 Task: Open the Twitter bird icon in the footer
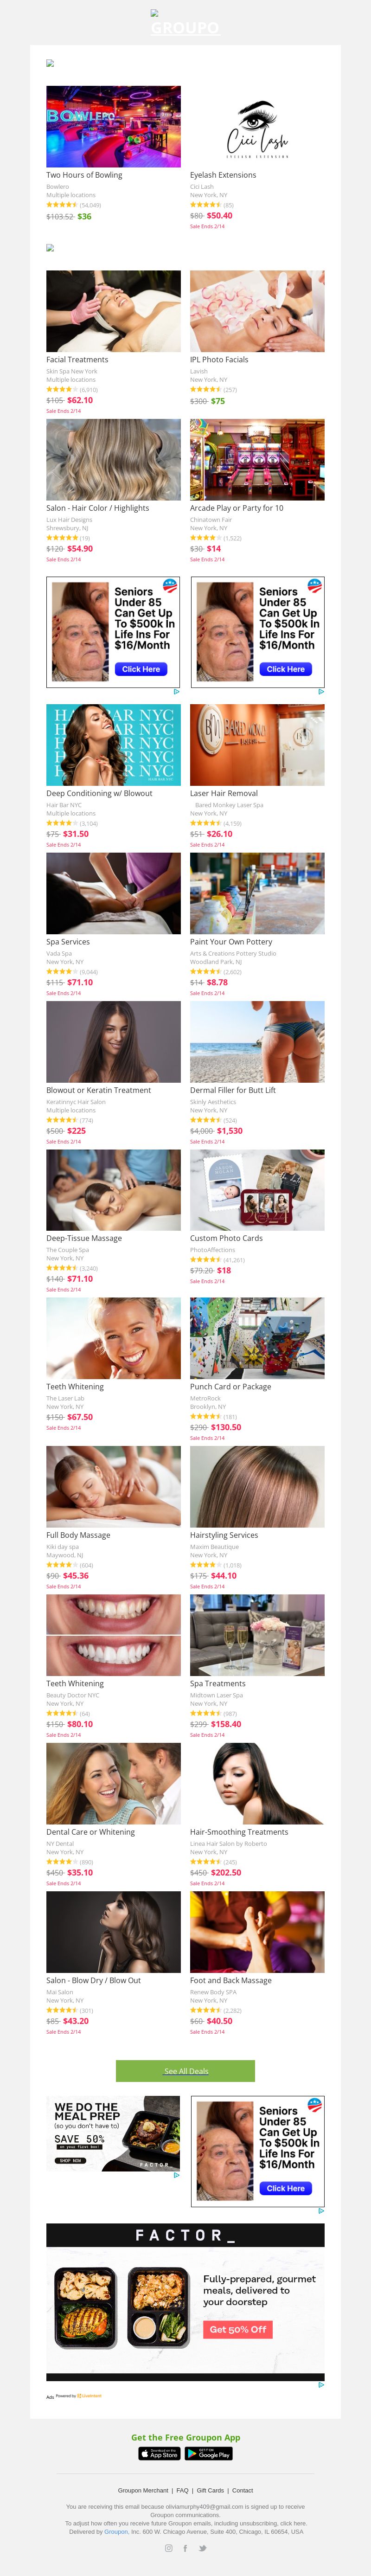(x=202, y=2548)
